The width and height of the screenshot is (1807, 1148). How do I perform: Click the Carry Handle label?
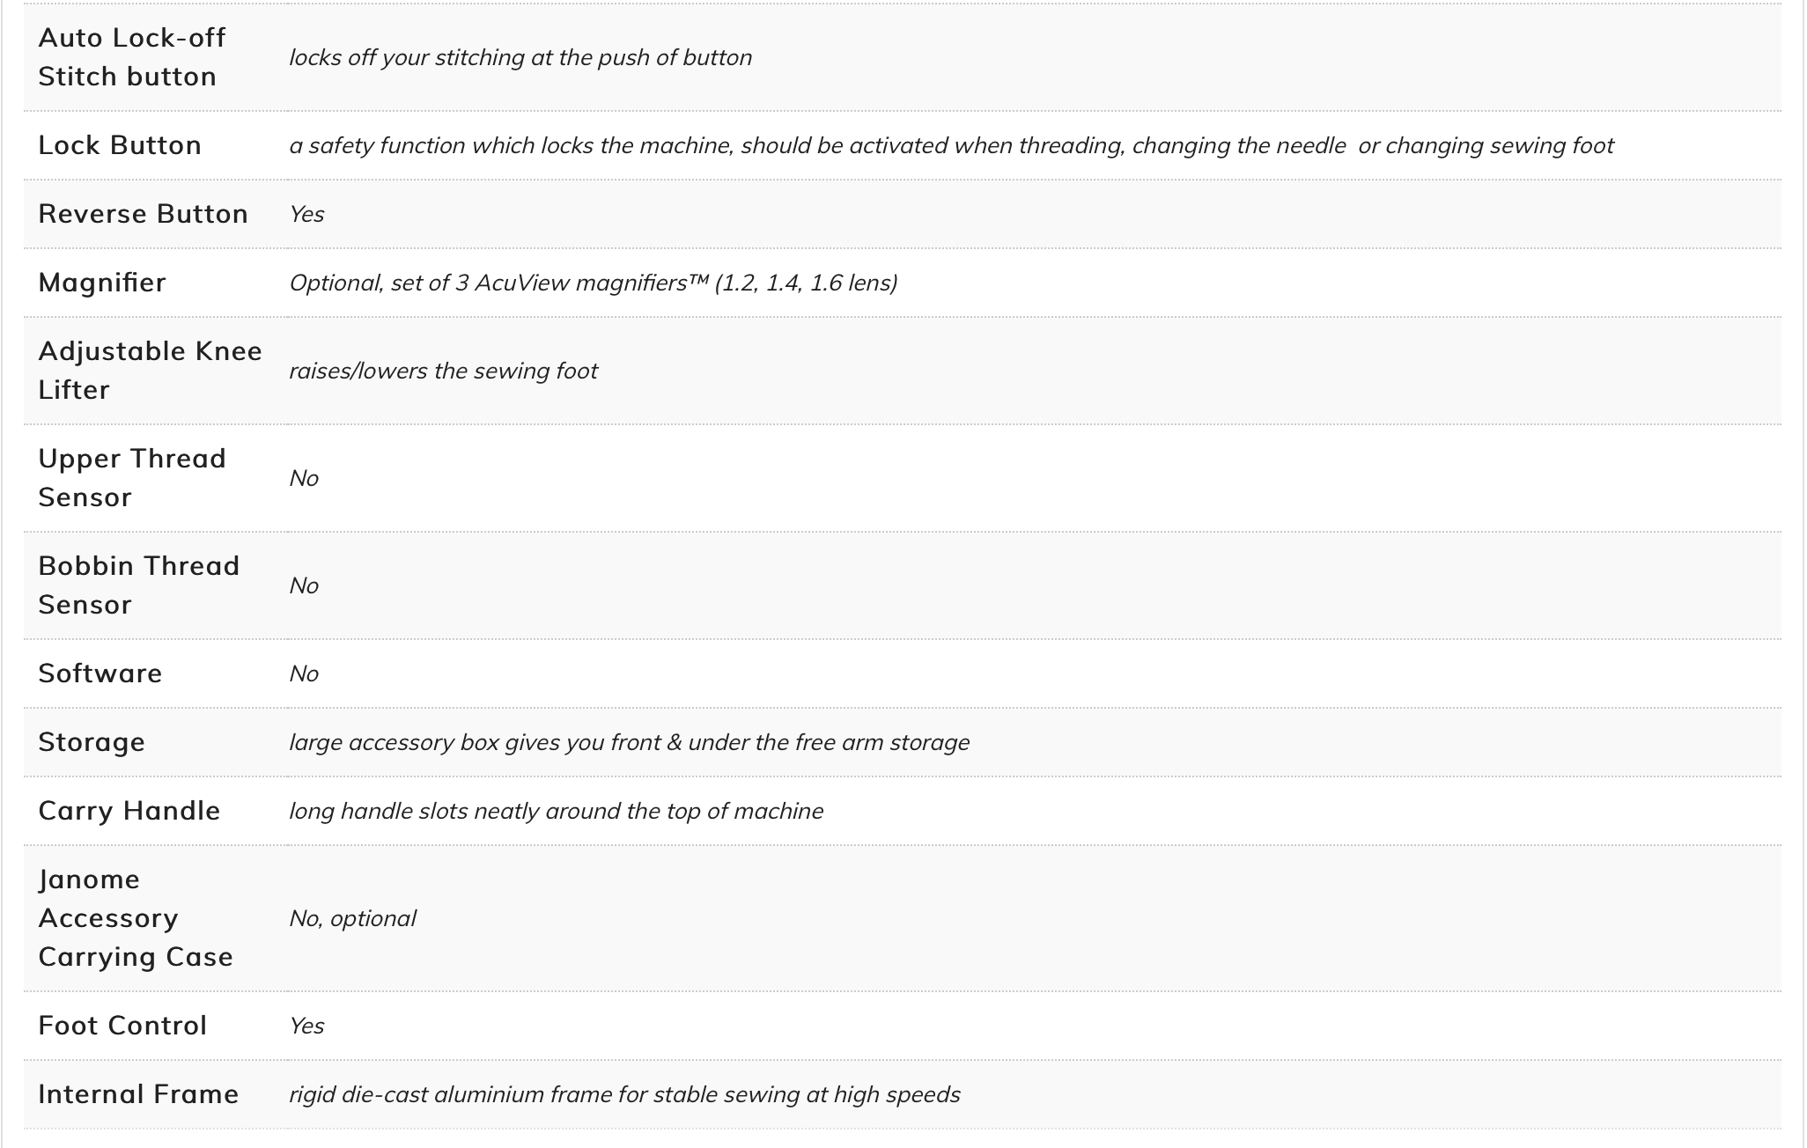[x=129, y=811]
